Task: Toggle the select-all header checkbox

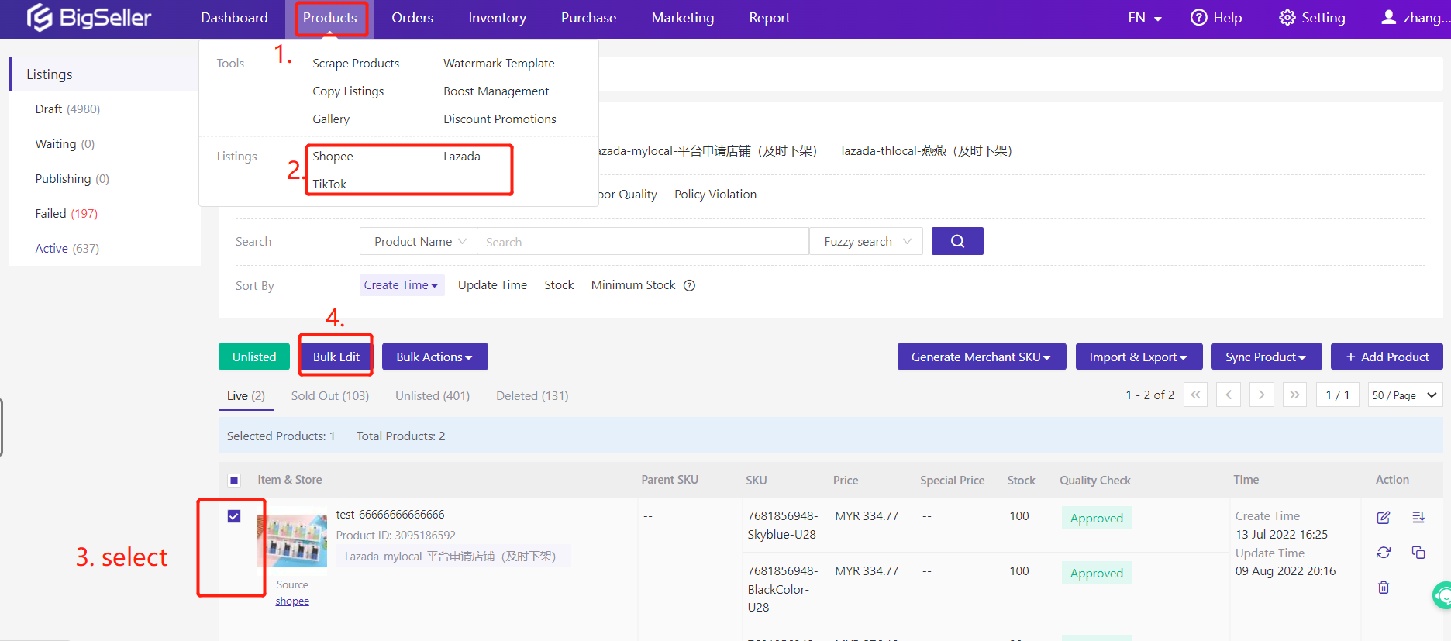Action: point(234,481)
